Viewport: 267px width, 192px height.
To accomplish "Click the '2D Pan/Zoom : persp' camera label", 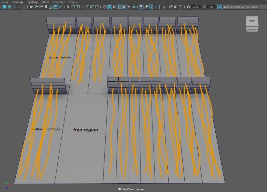I will (131, 189).
